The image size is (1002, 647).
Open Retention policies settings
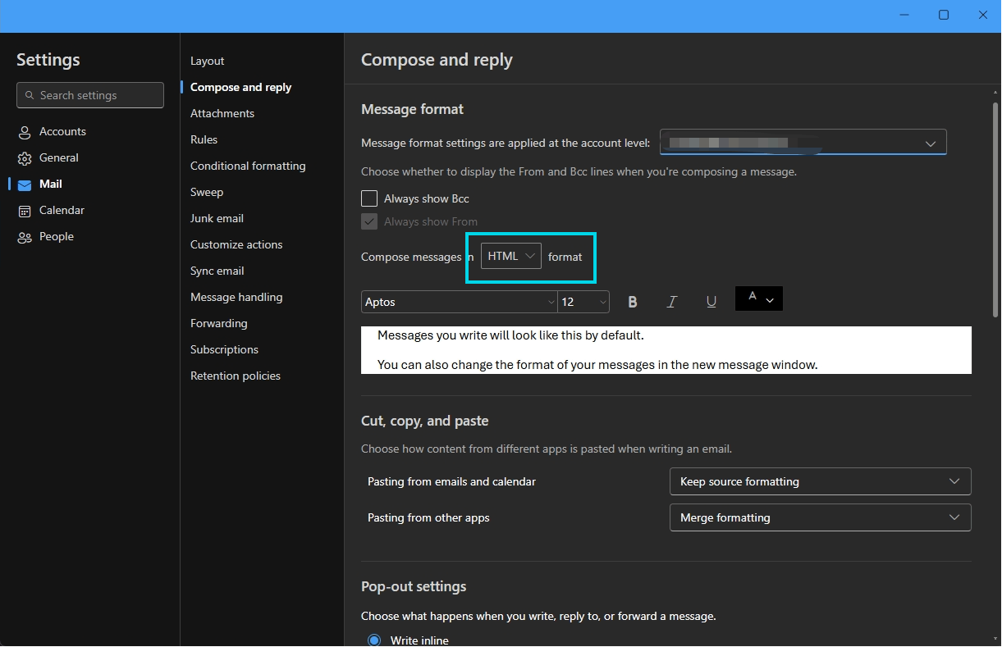pyautogui.click(x=236, y=376)
